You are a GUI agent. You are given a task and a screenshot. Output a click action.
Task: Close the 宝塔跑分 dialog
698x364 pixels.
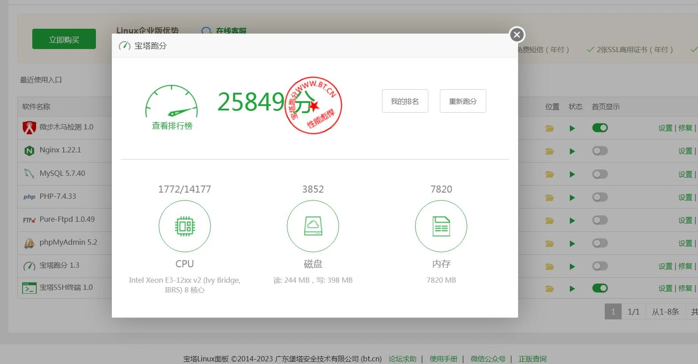[517, 35]
